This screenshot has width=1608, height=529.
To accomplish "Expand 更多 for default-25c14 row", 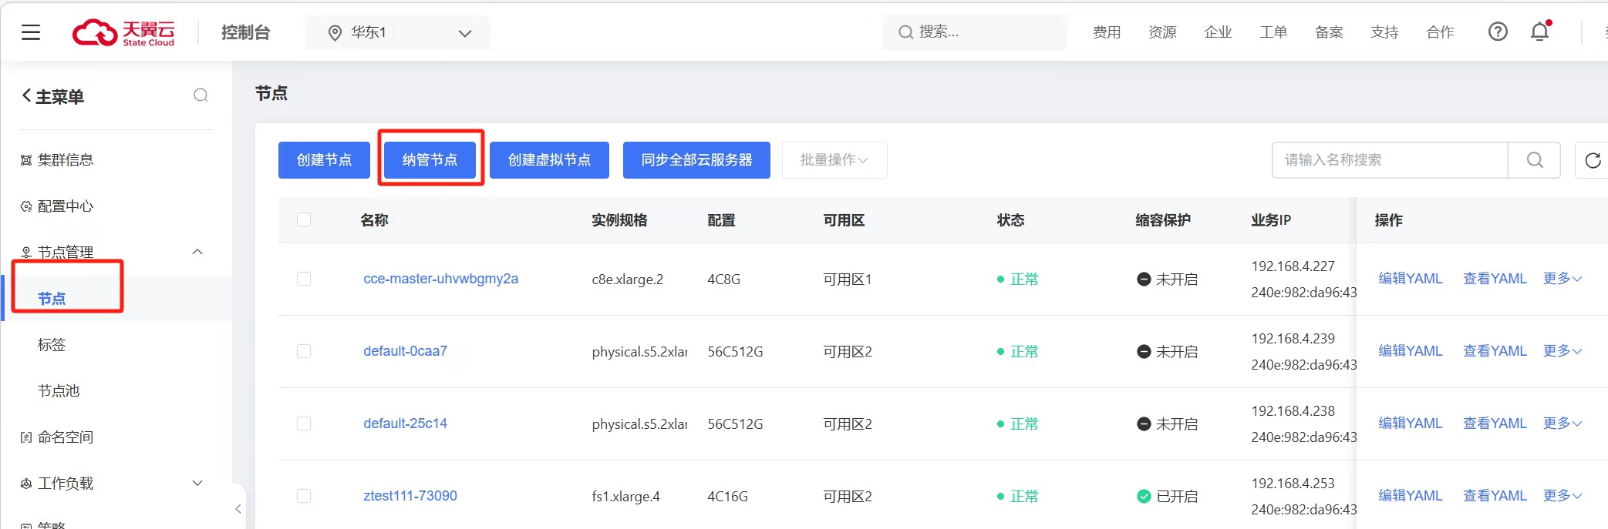I will (x=1562, y=424).
